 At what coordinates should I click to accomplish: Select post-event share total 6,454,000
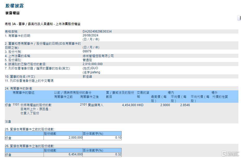[75, 154]
